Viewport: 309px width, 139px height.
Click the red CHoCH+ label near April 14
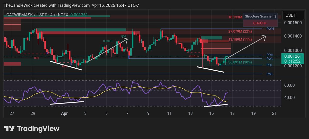point(193,56)
